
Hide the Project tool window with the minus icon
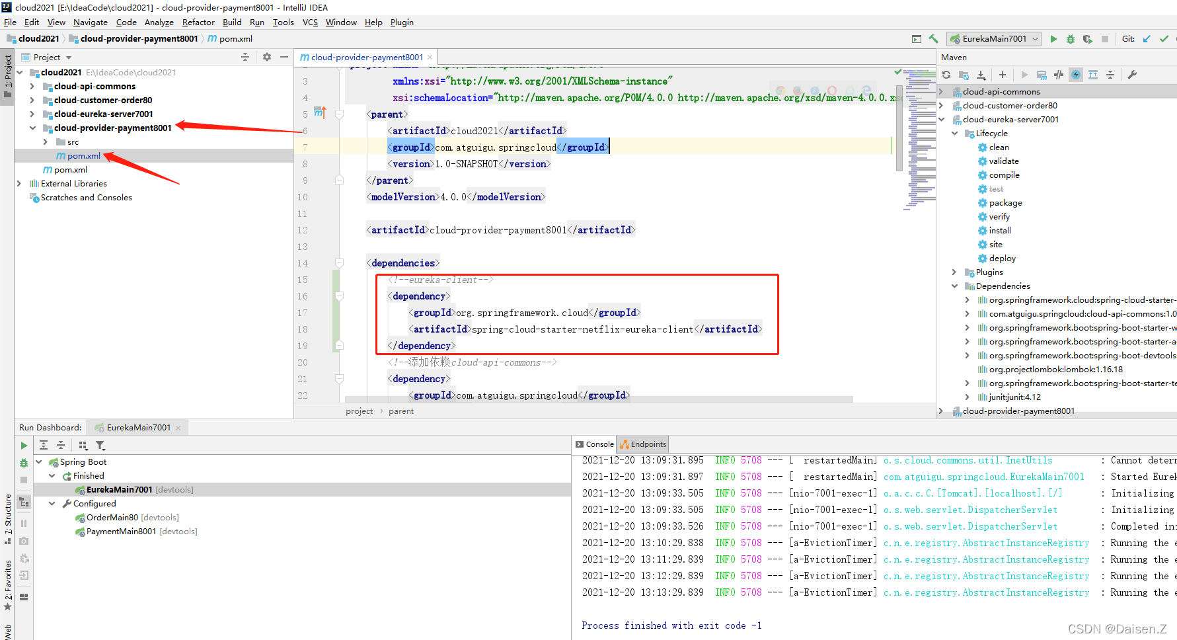284,57
